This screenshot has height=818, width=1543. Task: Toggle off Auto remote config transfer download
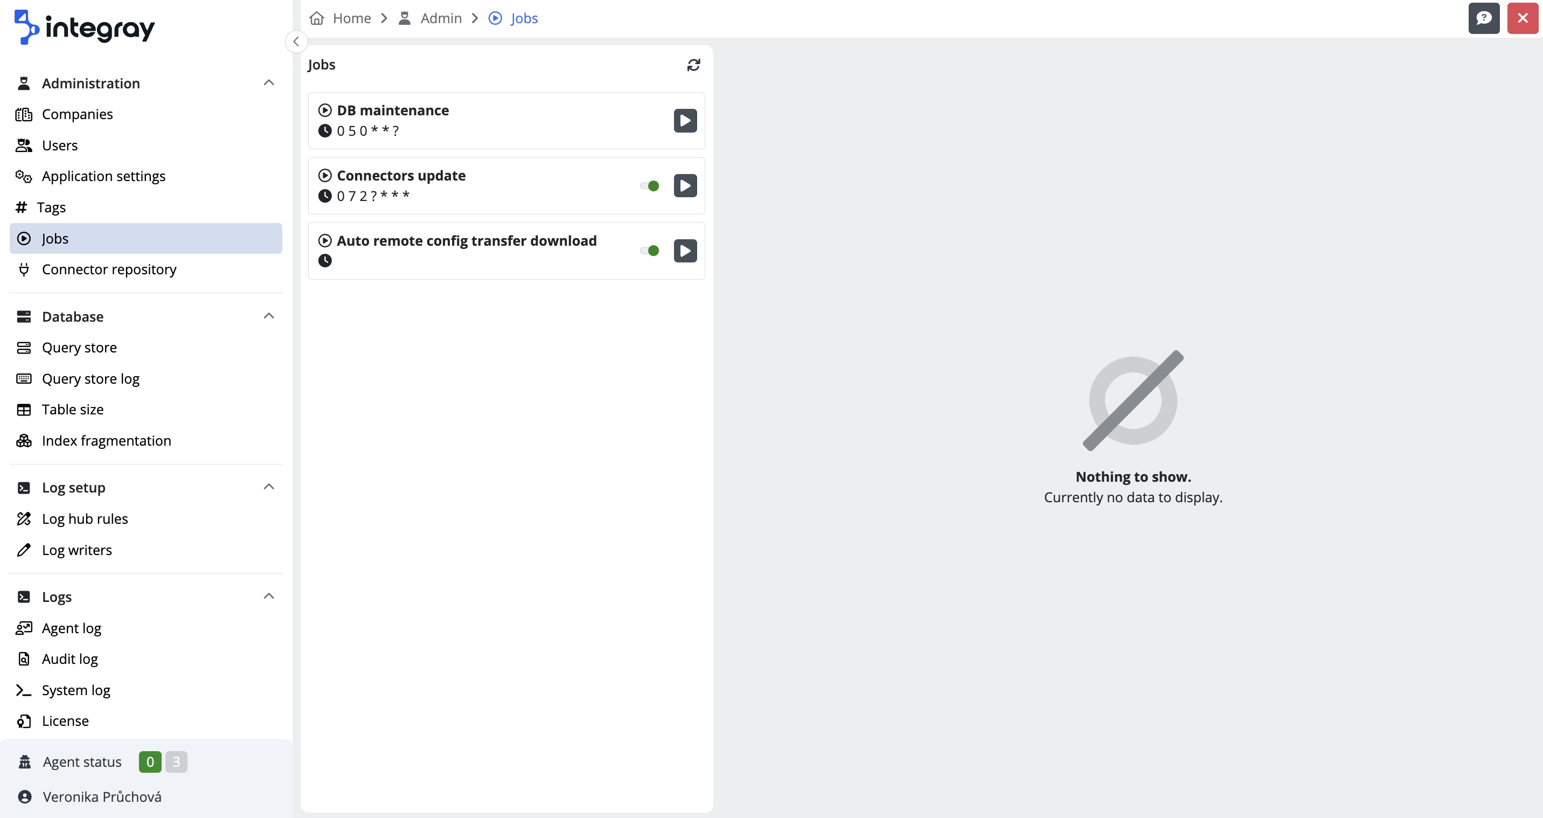pyautogui.click(x=649, y=251)
